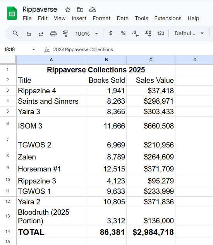This screenshot has width=213, height=245.
Task: Open the Google Sheets home icon
Action: click(12, 13)
